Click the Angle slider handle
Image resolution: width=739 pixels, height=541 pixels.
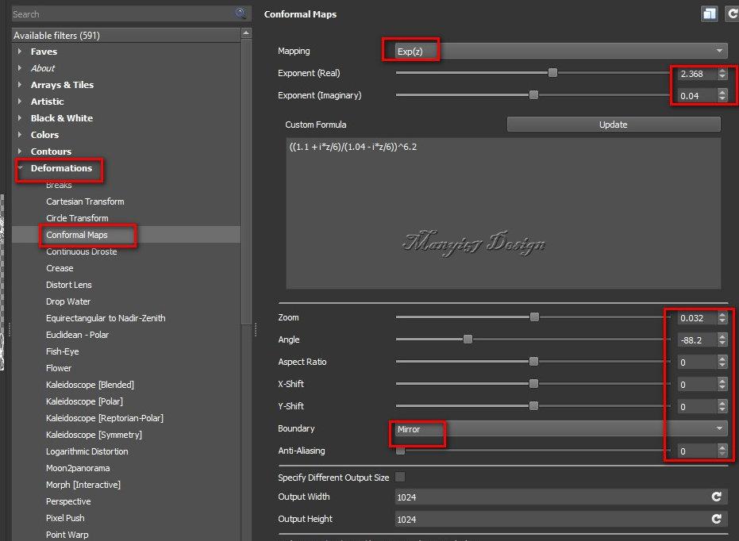(468, 340)
